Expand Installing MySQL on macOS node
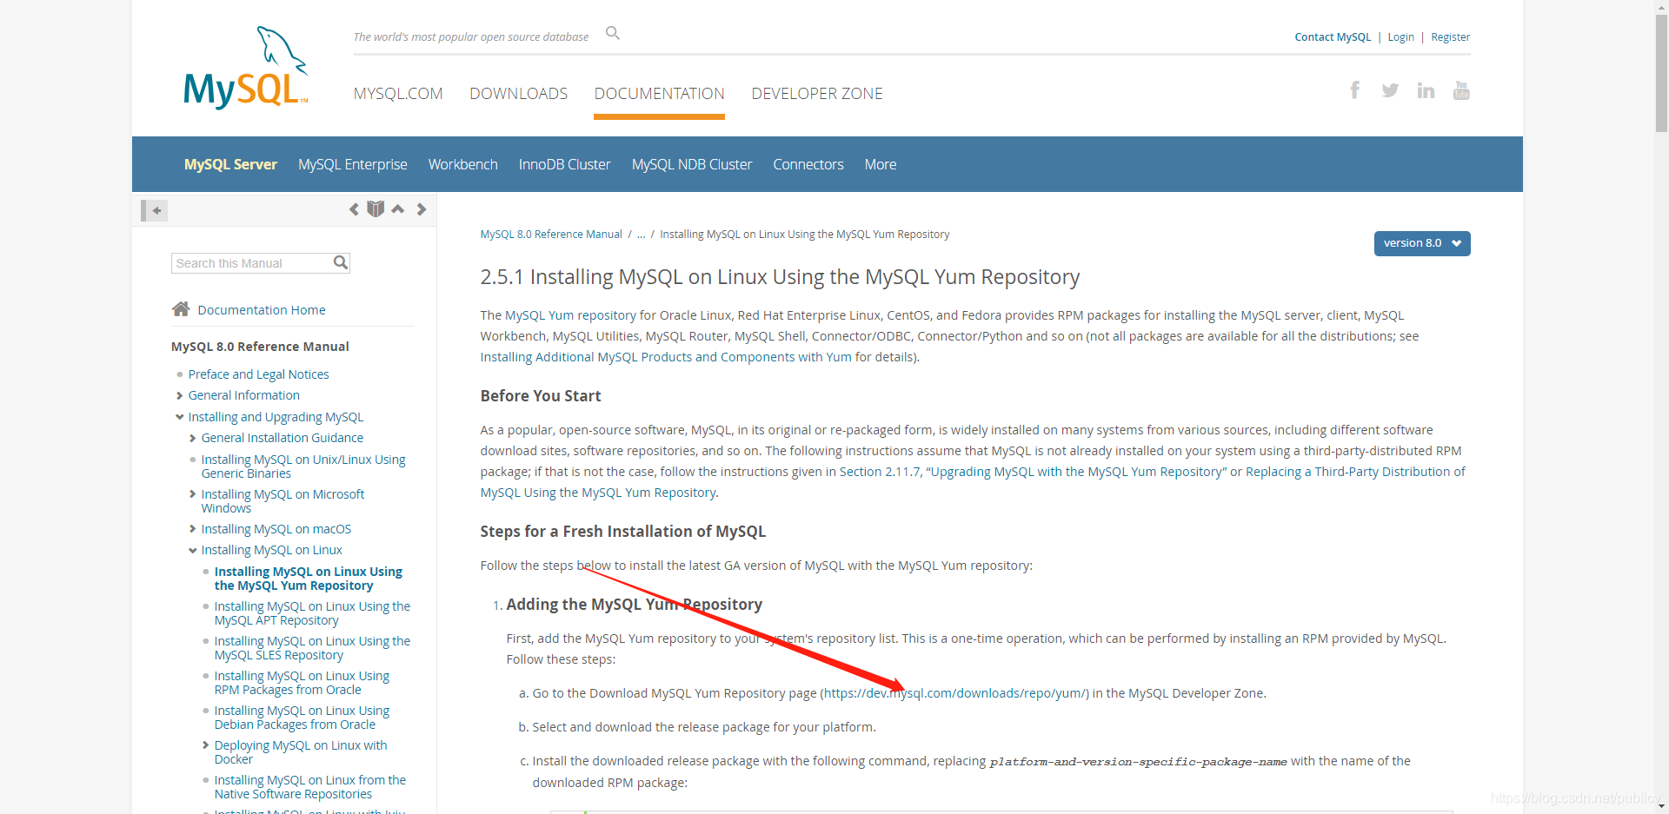Screen dimensions: 1669x814 pos(192,529)
